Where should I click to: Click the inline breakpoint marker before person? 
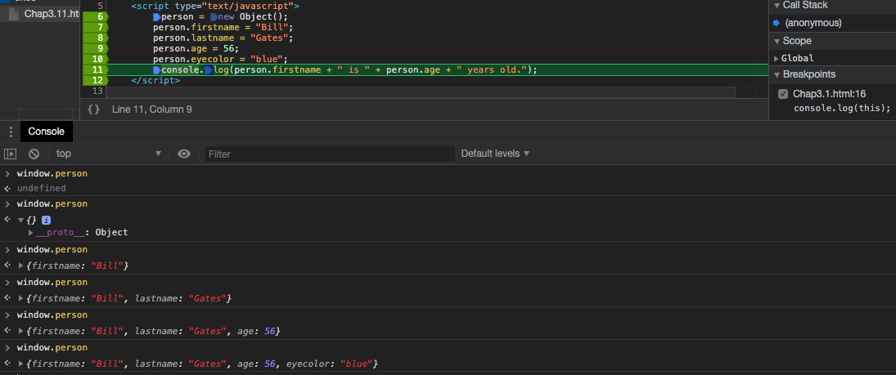[156, 16]
